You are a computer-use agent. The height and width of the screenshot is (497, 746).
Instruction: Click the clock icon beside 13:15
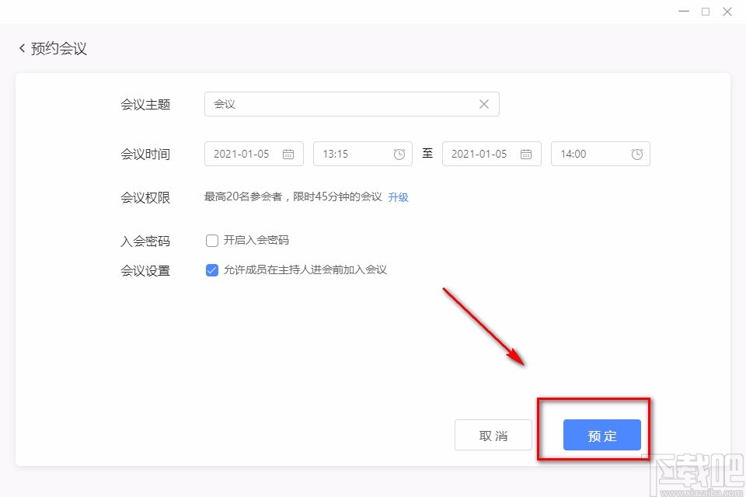[x=399, y=154]
